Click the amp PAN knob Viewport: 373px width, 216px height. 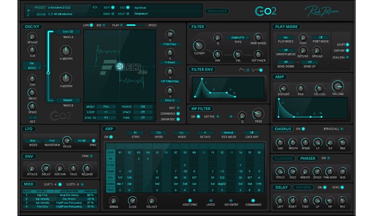click(x=300, y=88)
